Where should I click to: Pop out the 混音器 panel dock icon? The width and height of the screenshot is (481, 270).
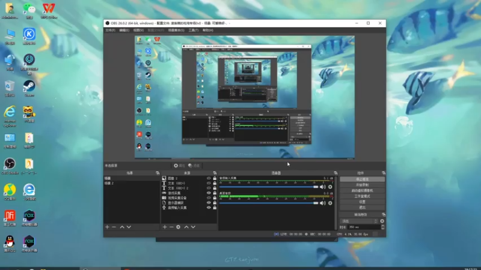click(335, 173)
